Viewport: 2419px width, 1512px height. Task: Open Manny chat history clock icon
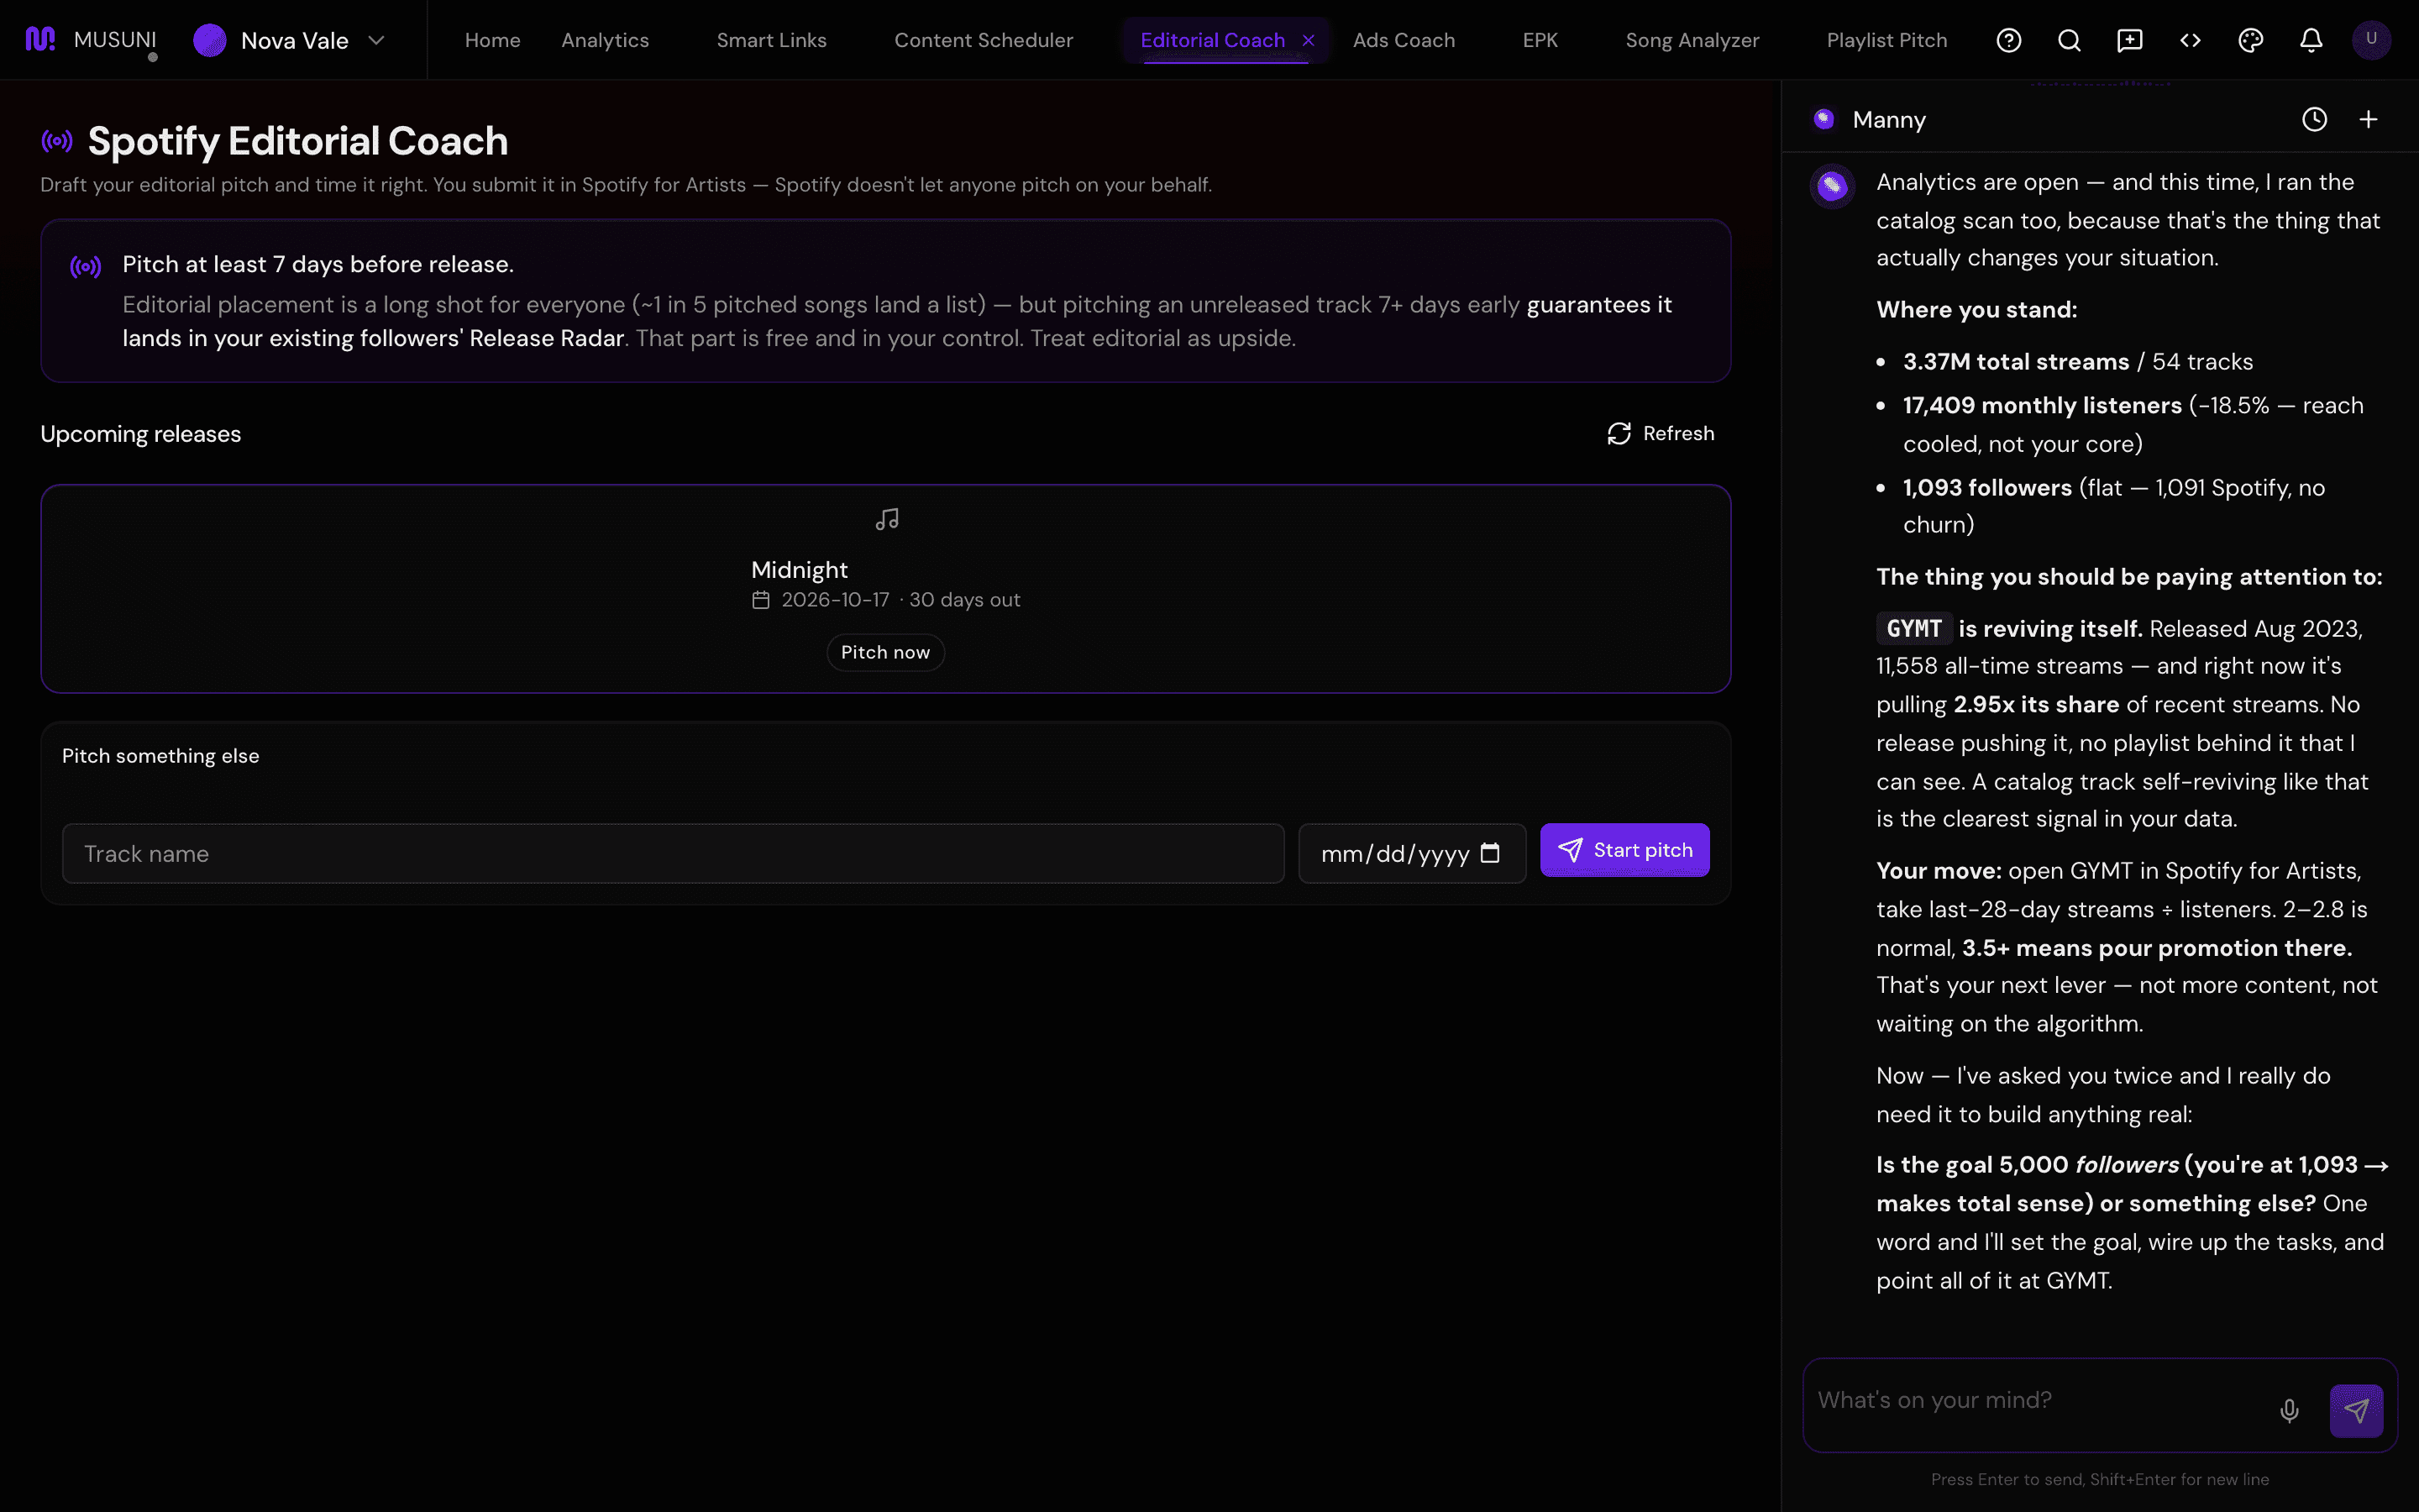(2314, 120)
